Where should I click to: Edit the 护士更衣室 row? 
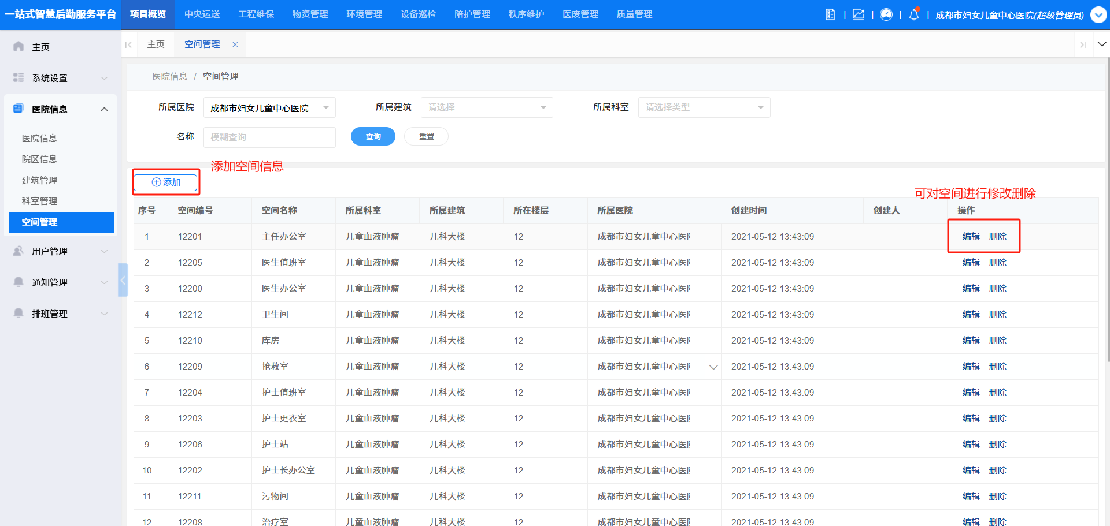971,418
